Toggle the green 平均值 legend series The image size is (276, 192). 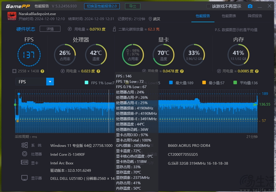coord(235,83)
